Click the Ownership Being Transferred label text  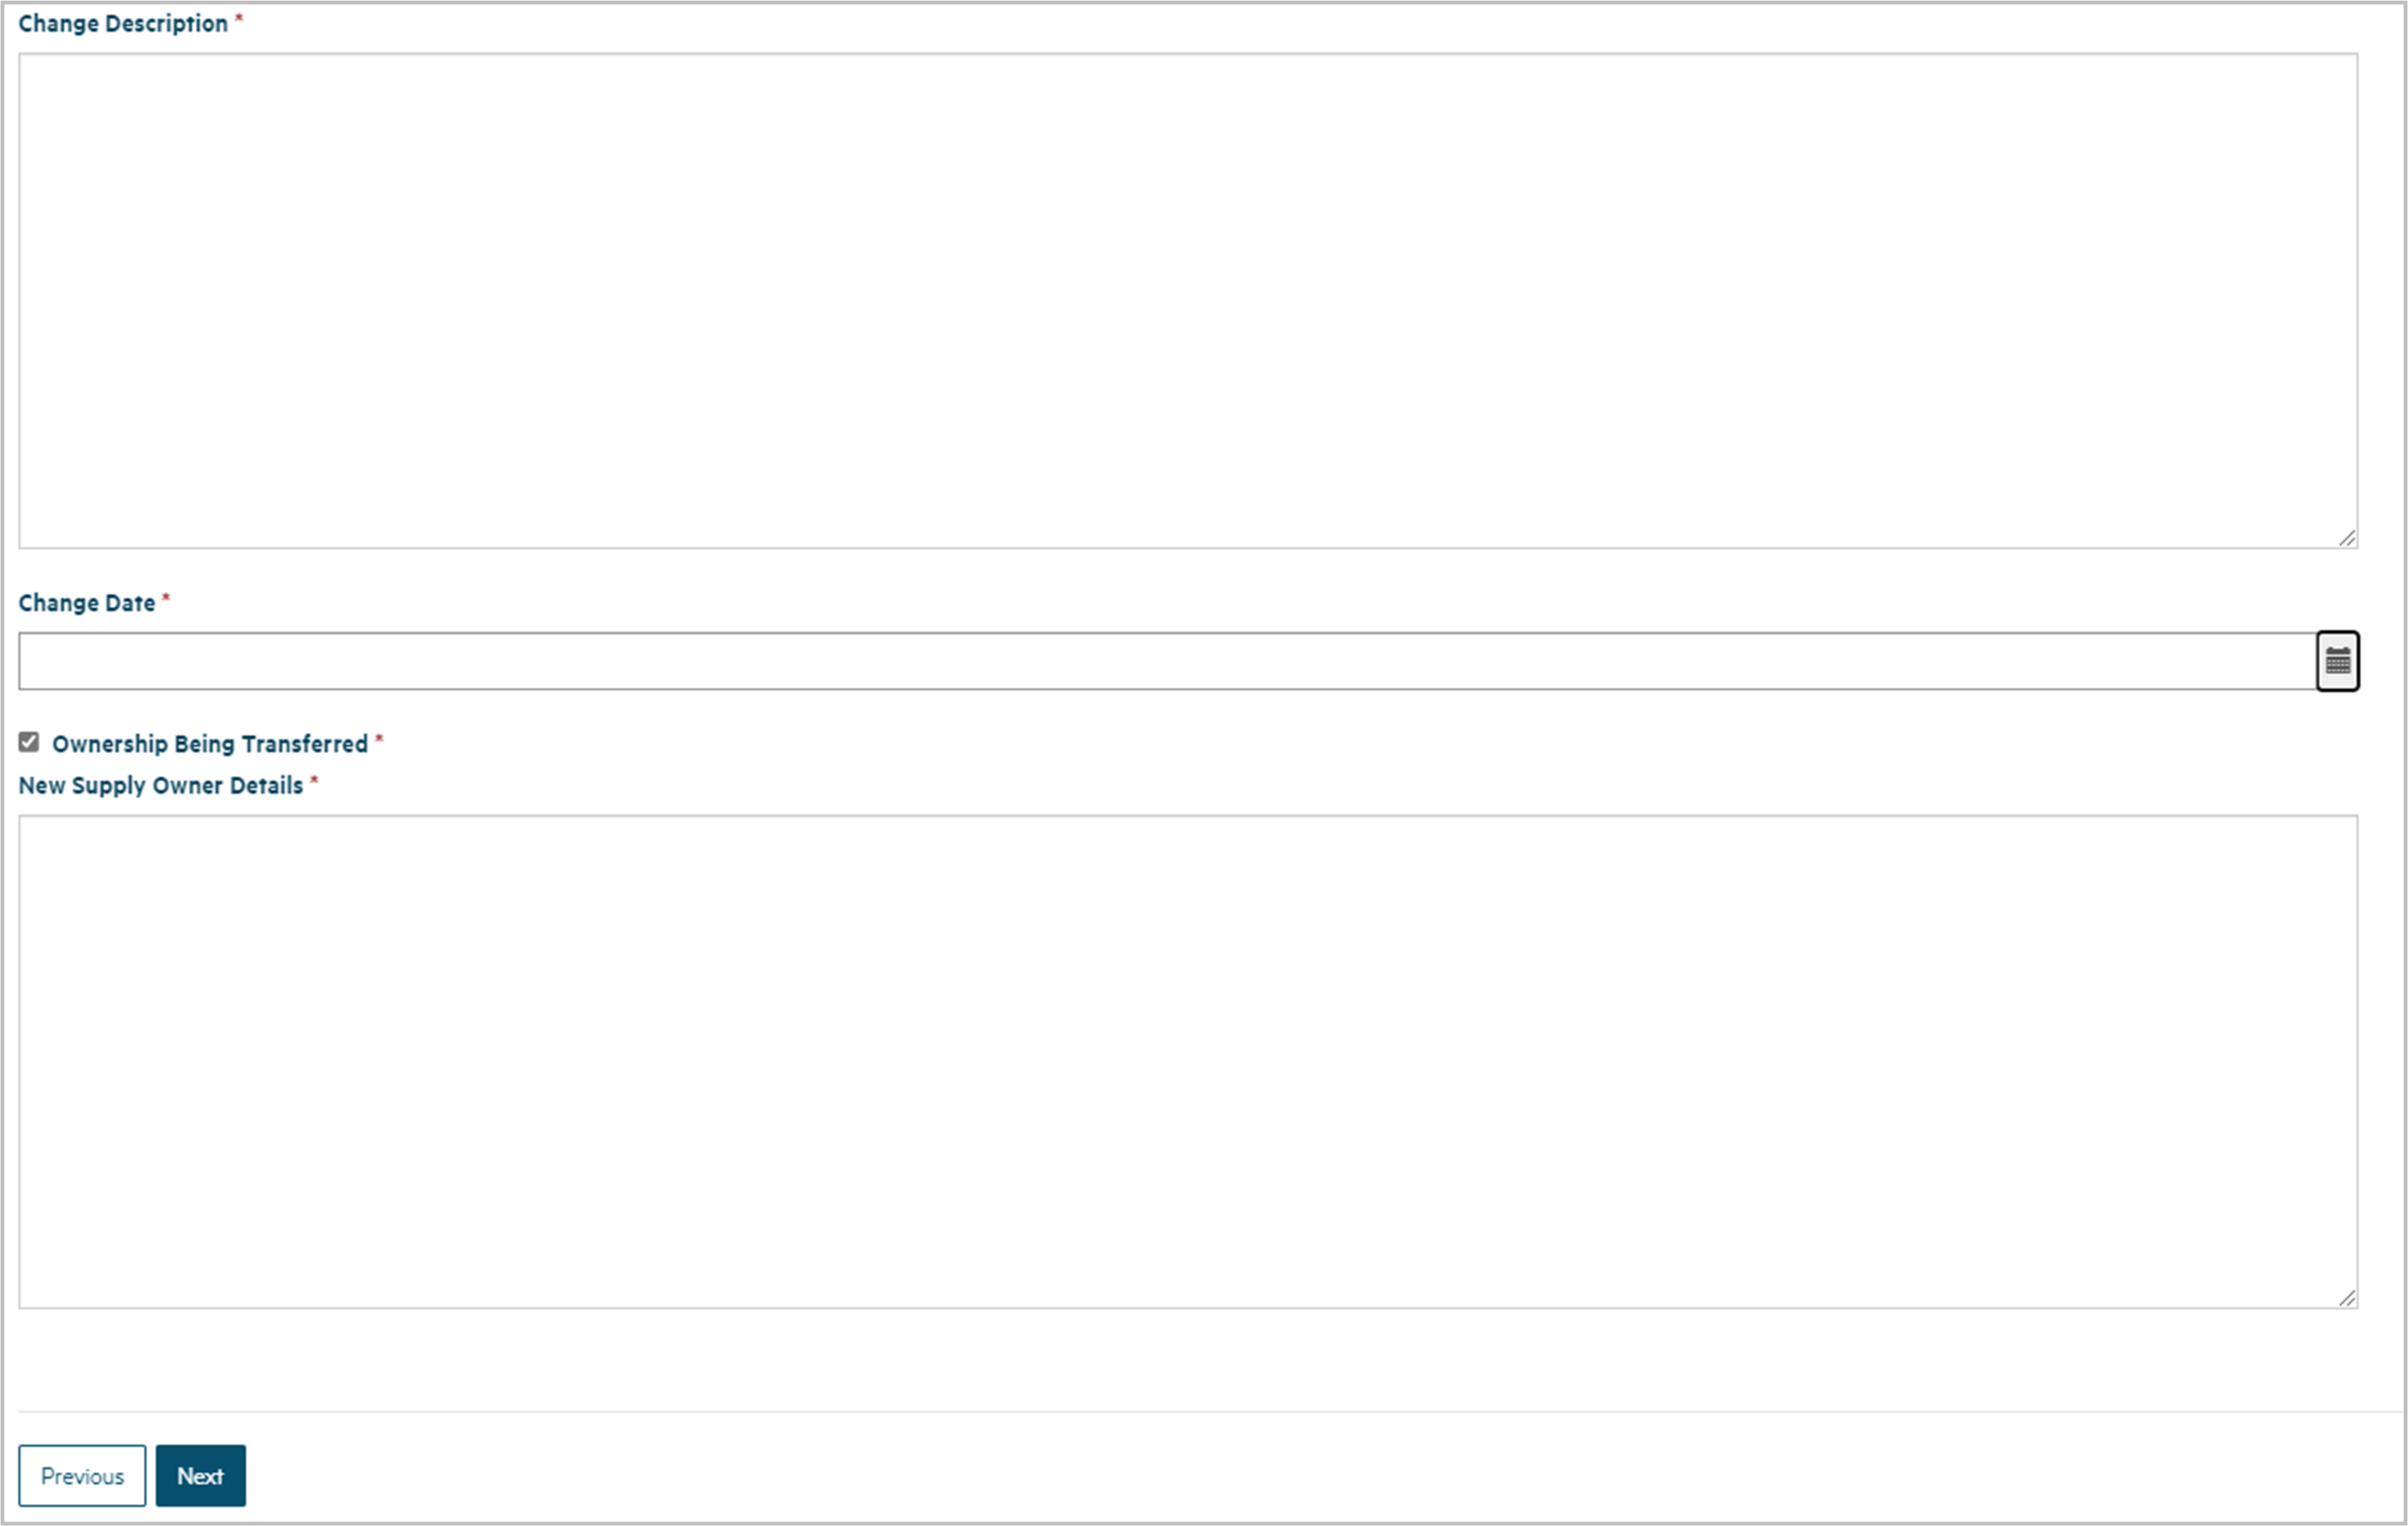click(210, 744)
